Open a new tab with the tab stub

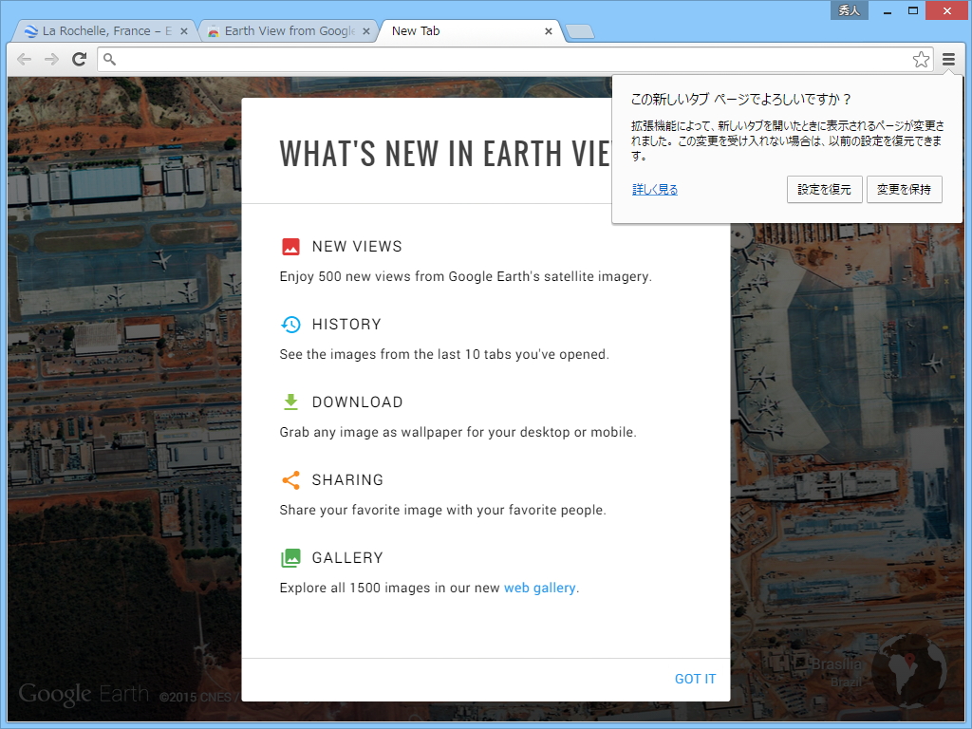(x=579, y=30)
